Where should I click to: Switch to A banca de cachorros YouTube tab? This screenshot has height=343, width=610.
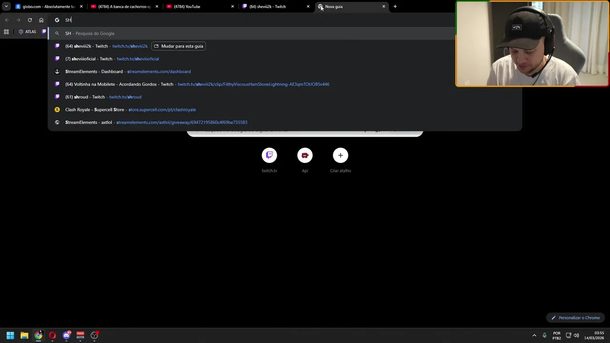point(124,7)
